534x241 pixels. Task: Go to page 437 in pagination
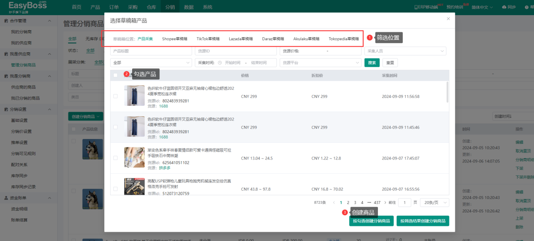pos(377,202)
